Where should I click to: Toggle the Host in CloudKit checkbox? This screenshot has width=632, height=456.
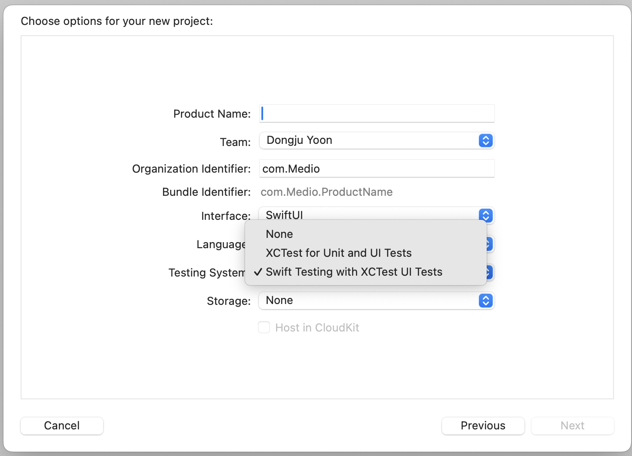point(264,328)
